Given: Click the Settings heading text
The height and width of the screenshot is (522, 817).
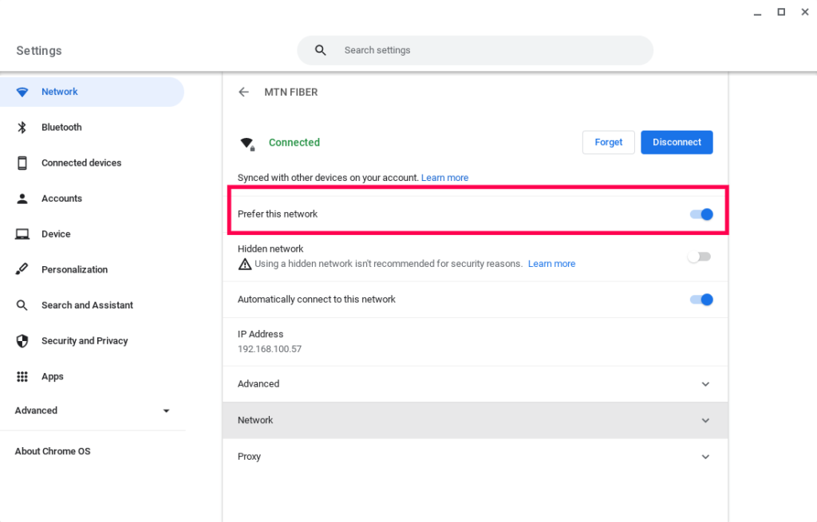Looking at the screenshot, I should 39,50.
